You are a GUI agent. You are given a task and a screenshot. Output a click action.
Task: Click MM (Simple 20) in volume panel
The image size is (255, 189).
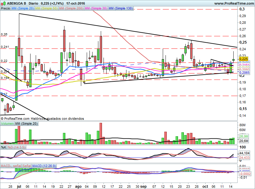pos(26,123)
